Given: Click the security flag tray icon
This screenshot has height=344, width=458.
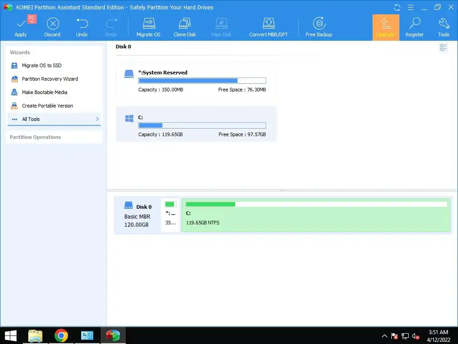Looking at the screenshot, I should pyautogui.click(x=394, y=336).
